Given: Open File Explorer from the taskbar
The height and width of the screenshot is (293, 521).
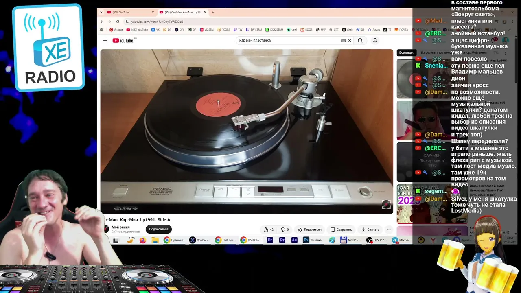Looking at the screenshot, I should tap(155, 240).
